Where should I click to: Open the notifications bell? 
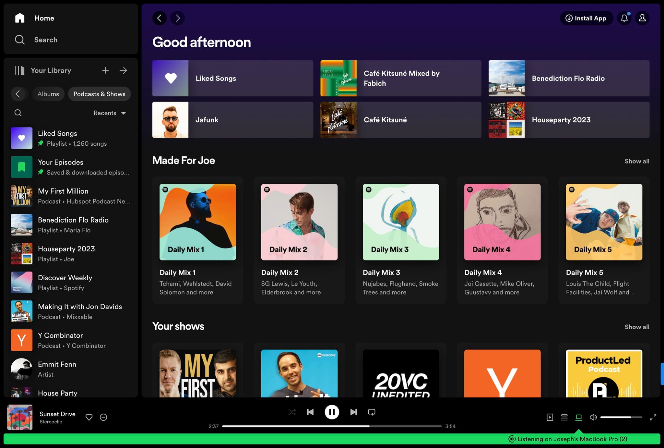point(624,18)
